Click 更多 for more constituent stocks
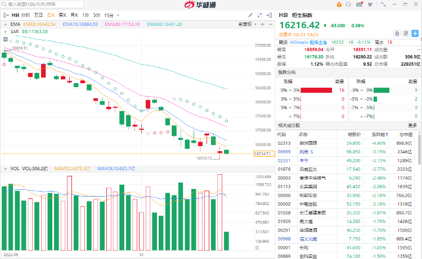 [x=412, y=125]
